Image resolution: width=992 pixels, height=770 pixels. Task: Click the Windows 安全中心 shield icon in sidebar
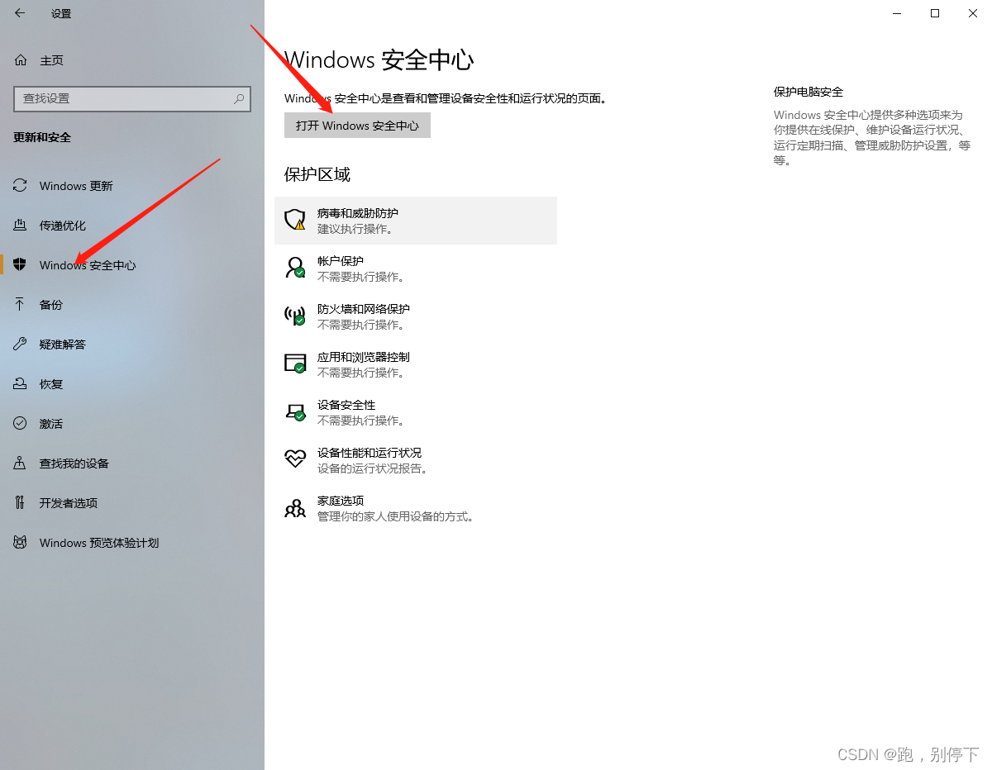[x=20, y=265]
